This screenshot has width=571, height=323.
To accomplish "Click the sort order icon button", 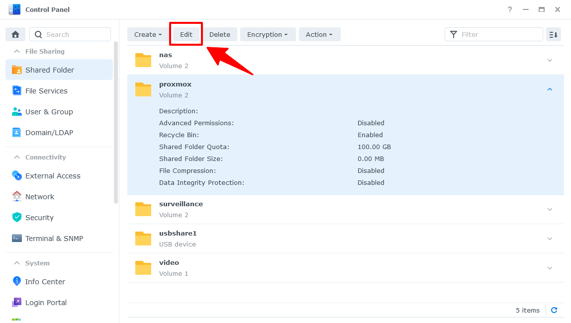I will 553,34.
